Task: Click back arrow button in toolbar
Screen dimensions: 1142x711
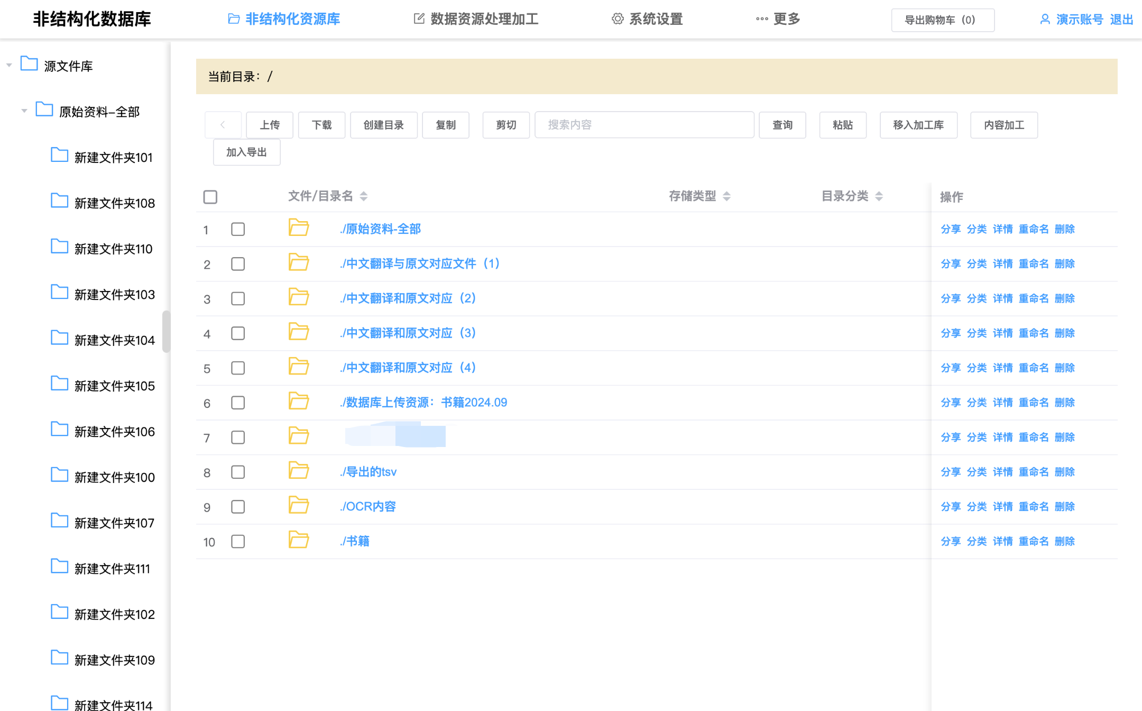Action: tap(223, 125)
